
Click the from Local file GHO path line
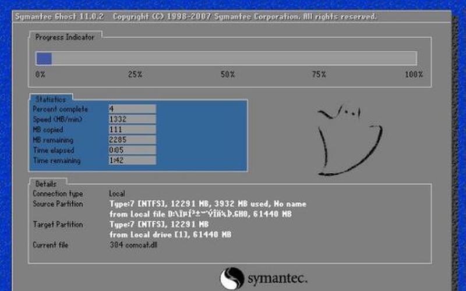coord(200,214)
